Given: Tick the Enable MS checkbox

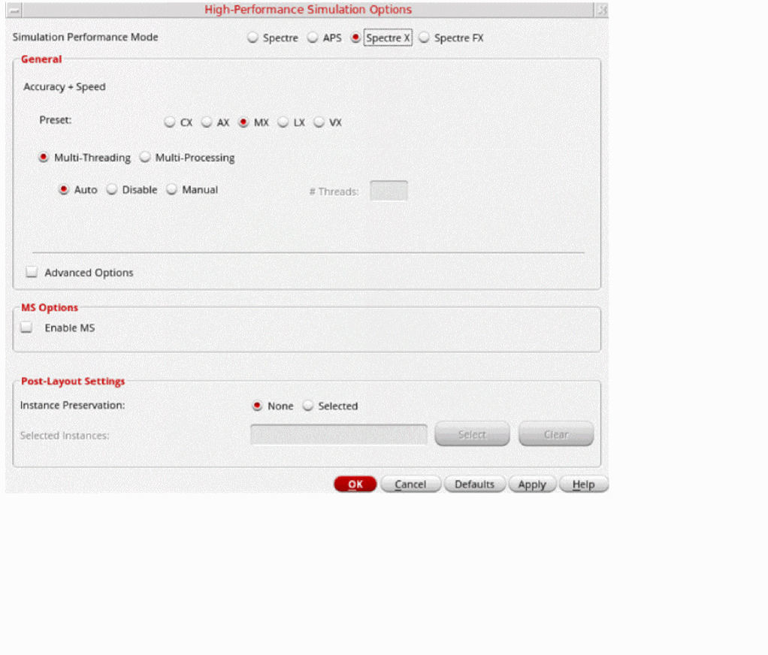Looking at the screenshot, I should 26,327.
